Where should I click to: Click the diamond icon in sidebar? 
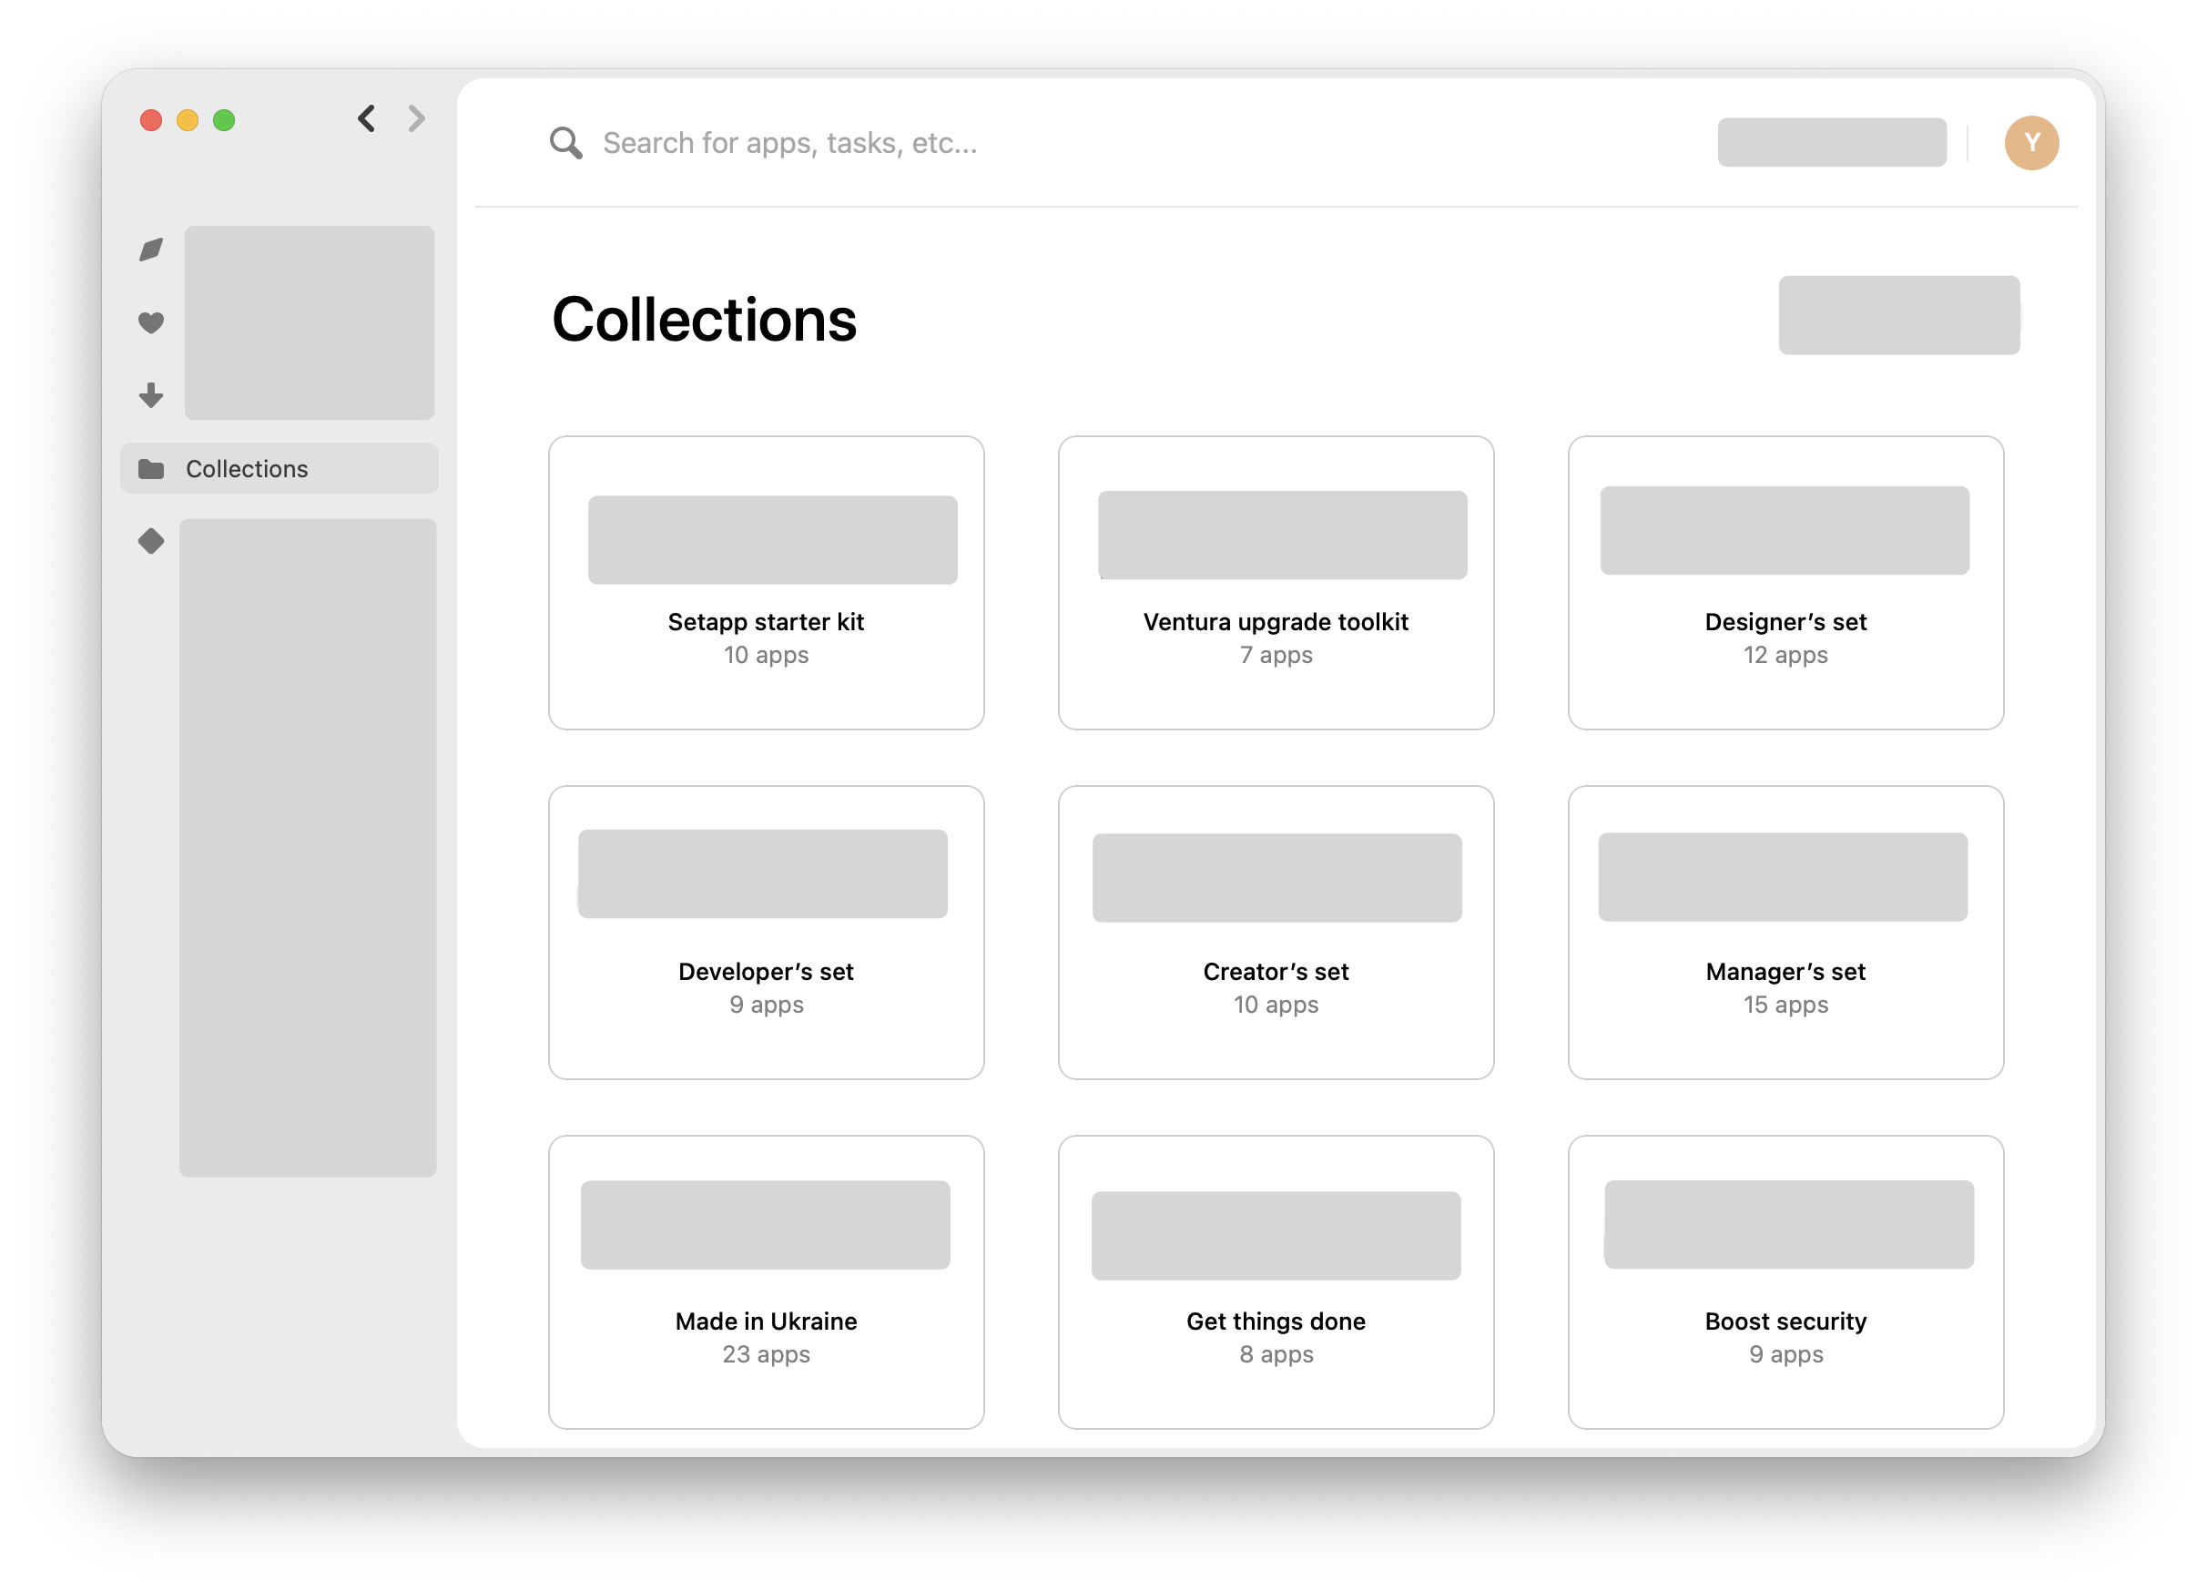pyautogui.click(x=151, y=541)
